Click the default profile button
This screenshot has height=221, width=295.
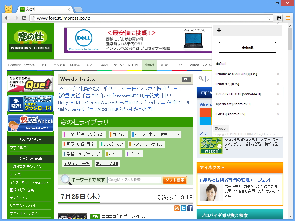click(x=247, y=47)
